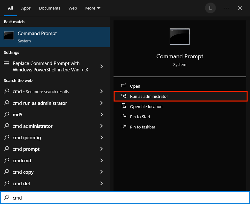Click the folder icon for Open file location

[124, 106]
